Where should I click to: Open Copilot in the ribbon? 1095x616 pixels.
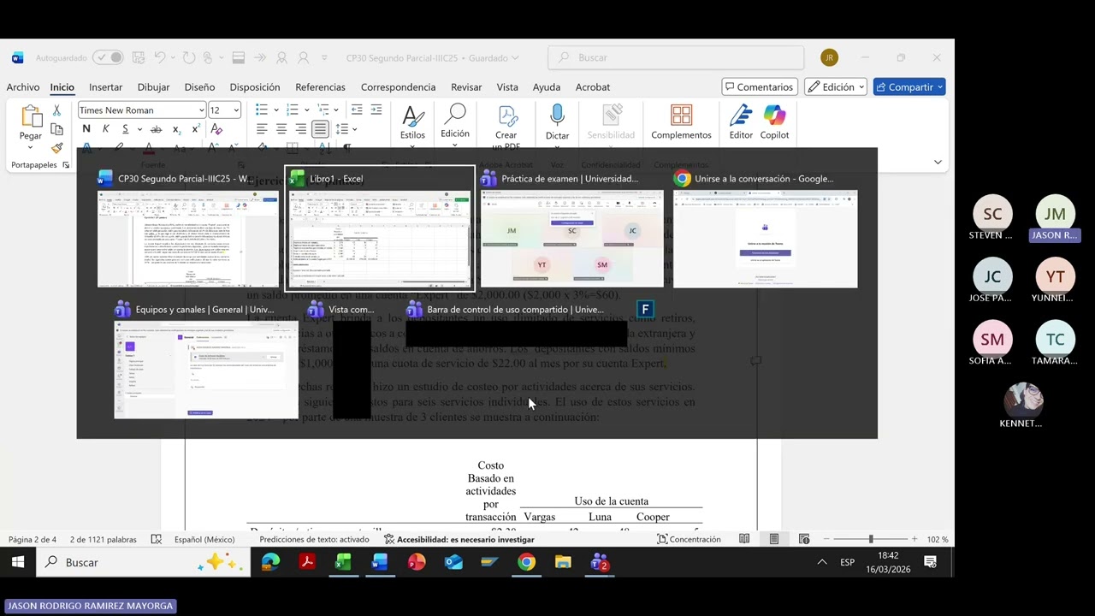click(x=774, y=122)
